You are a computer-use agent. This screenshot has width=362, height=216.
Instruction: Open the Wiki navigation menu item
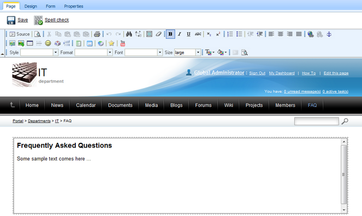point(229,105)
